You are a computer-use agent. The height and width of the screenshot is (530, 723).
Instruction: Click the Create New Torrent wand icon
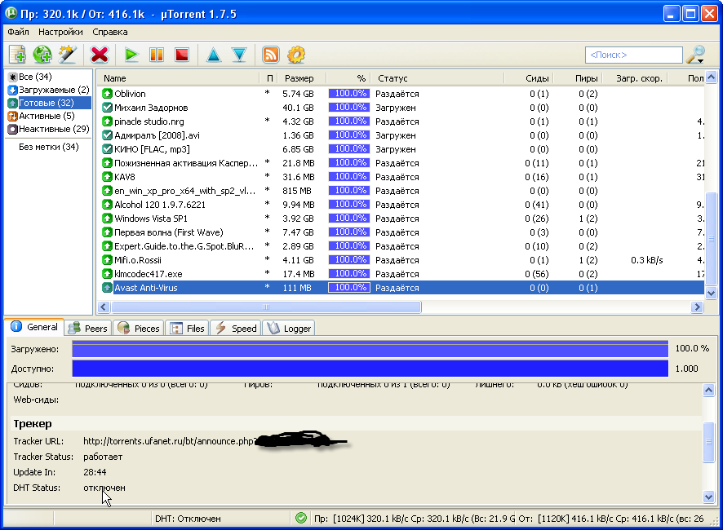(67, 55)
